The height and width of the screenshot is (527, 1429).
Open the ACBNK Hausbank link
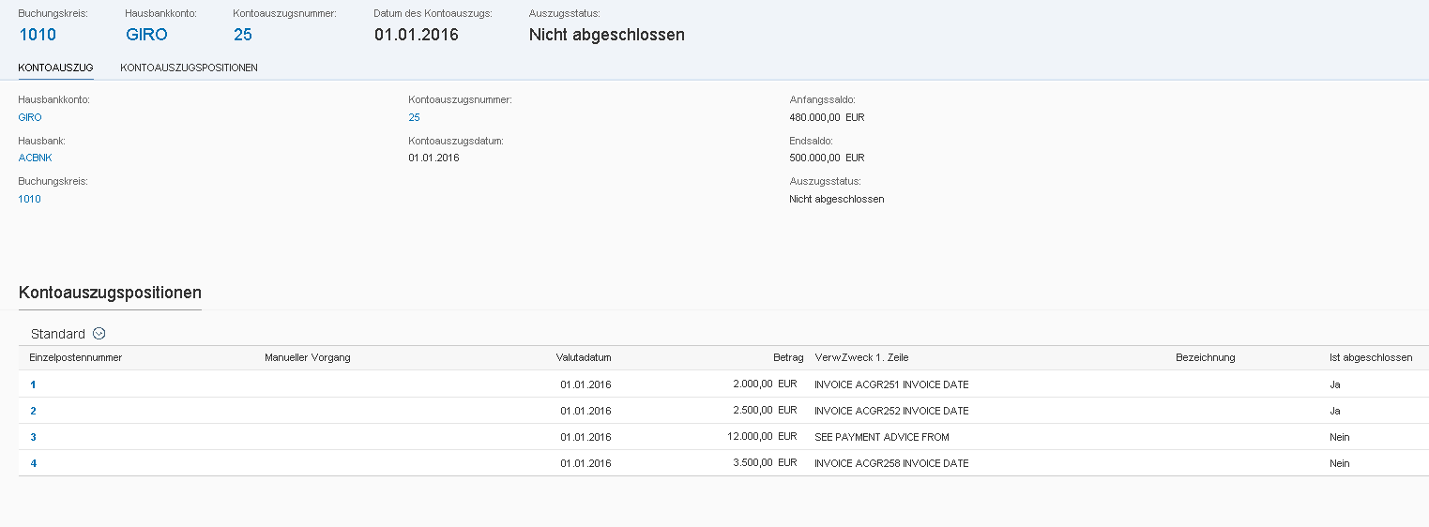[x=35, y=158]
